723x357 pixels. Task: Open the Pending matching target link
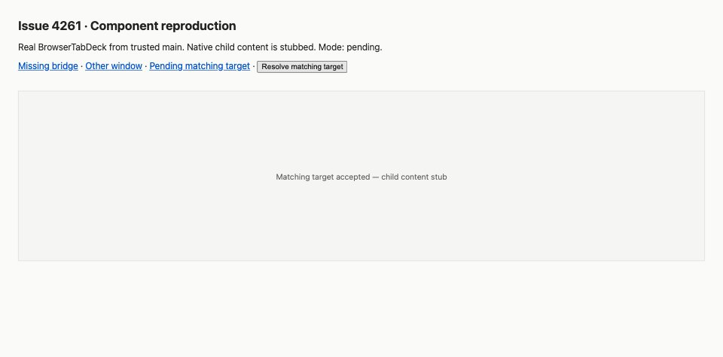200,66
